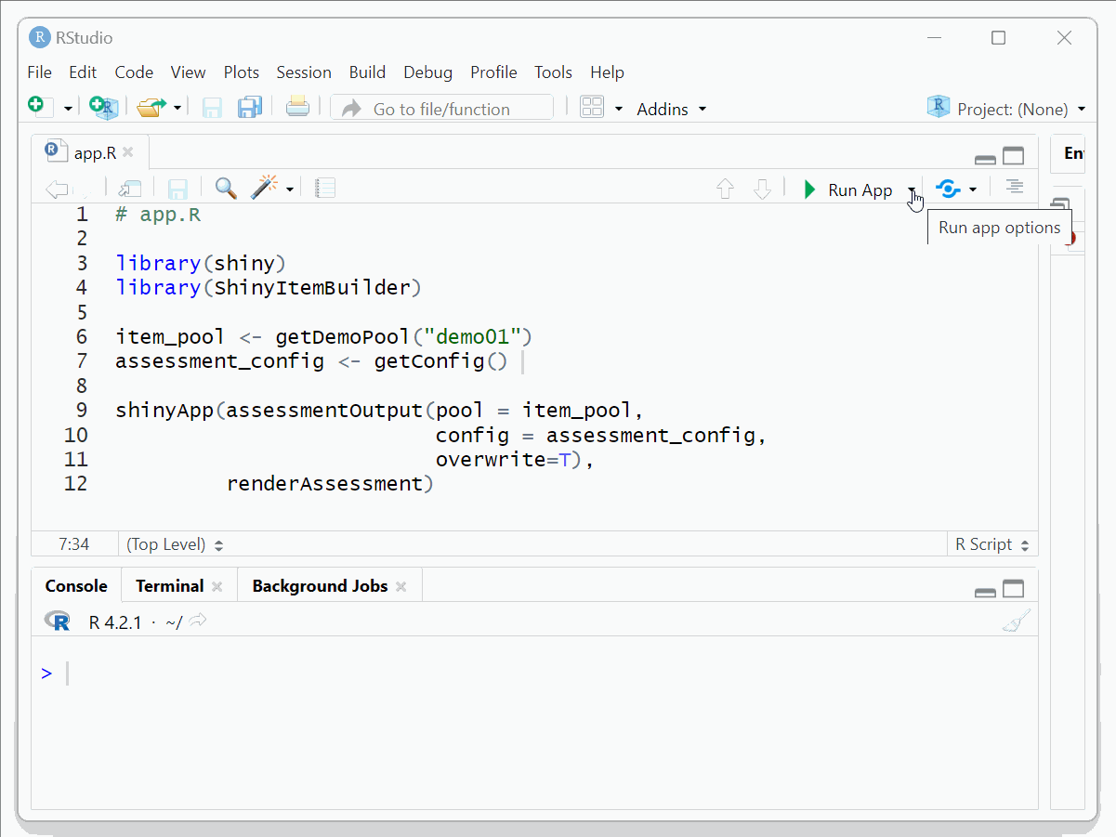The width and height of the screenshot is (1116, 837).
Task: Click into the console prompt line
Action: click(x=534, y=674)
